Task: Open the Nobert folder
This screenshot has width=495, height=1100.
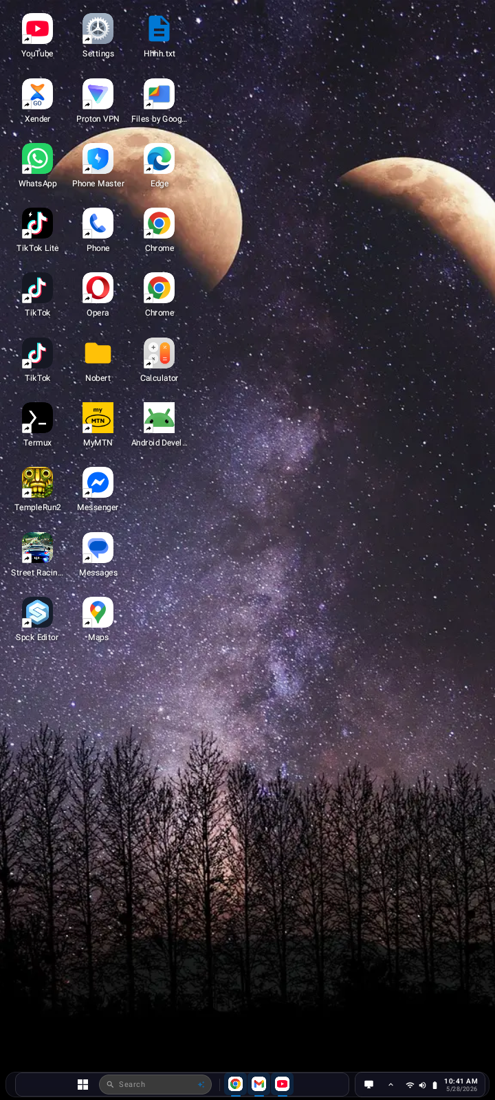Action: click(98, 353)
